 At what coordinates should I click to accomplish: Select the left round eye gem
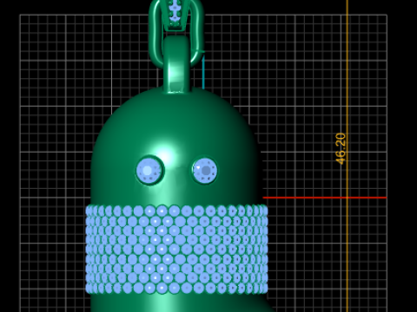coord(149,171)
